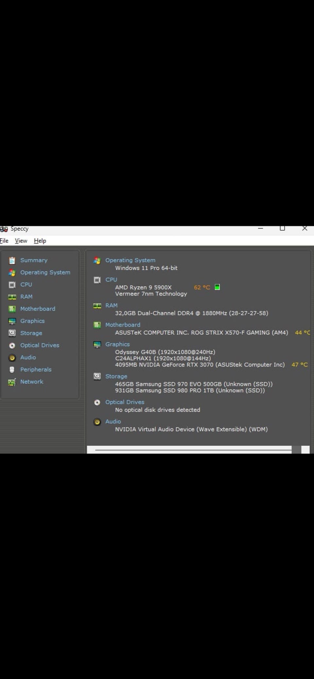Click the 44 °C motherboard temperature

point(303,332)
